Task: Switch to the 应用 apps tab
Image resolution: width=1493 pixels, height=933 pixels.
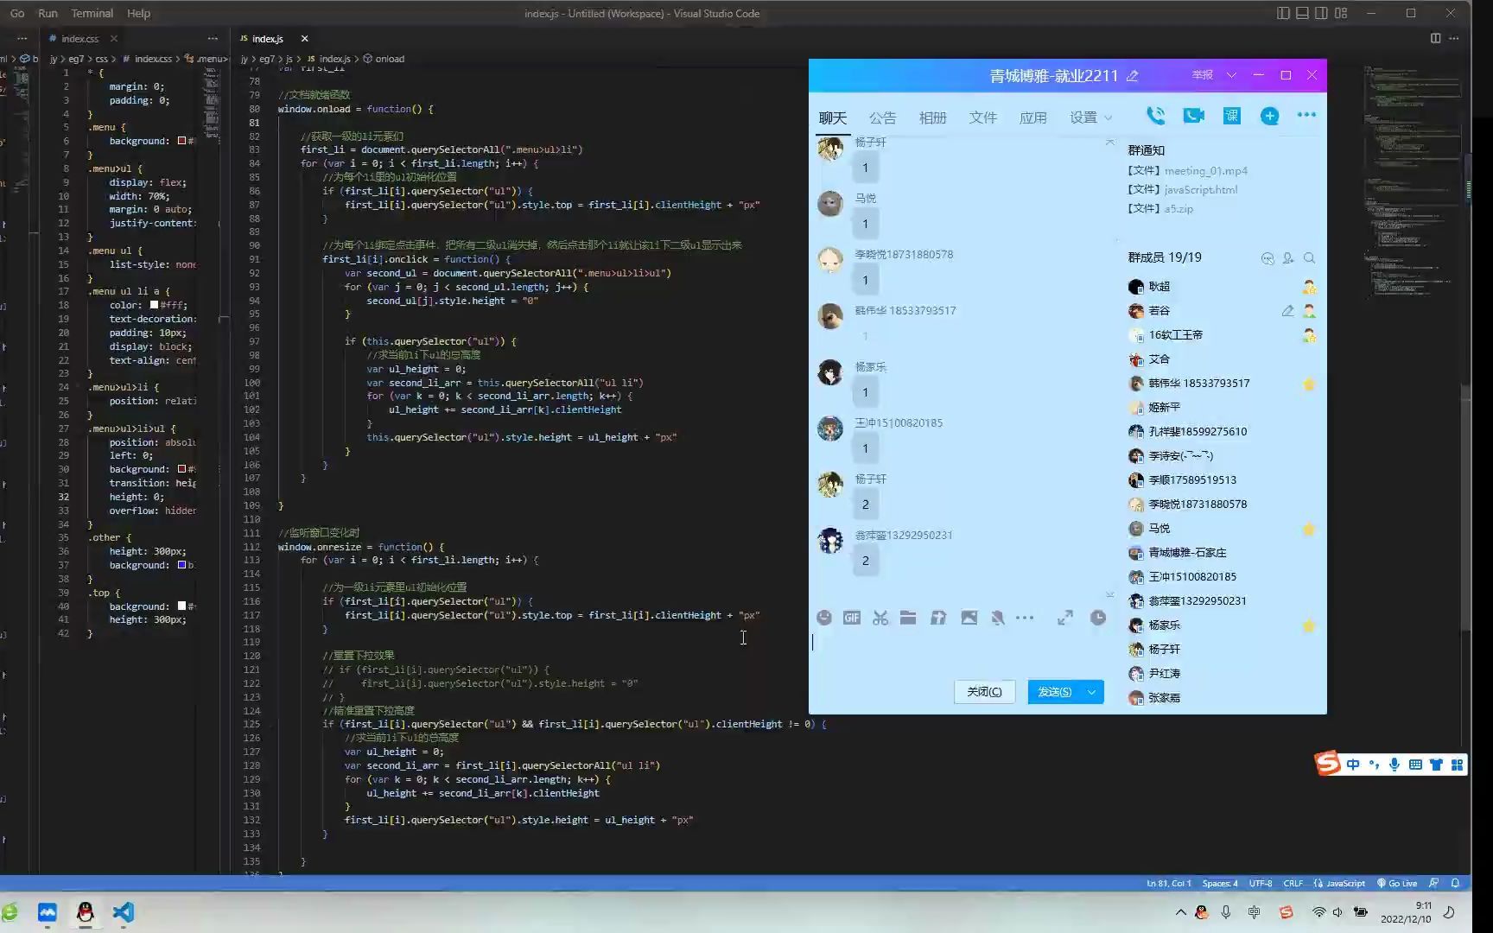Action: (x=1033, y=117)
